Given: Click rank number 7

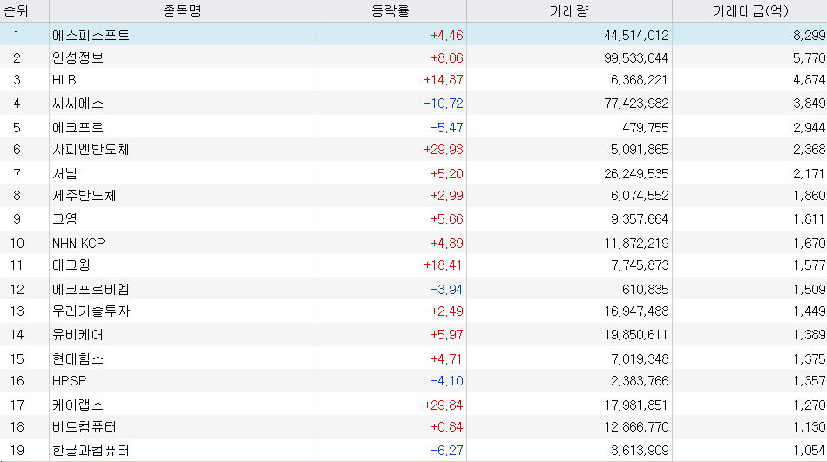Looking at the screenshot, I should click(x=17, y=173).
